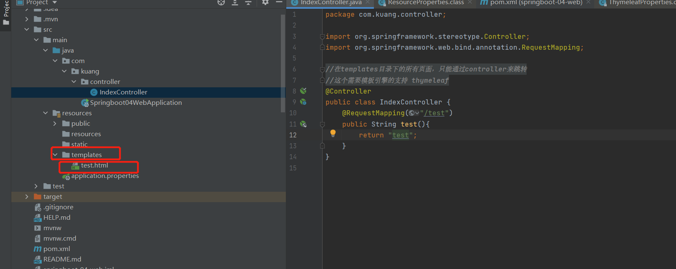Click the RequestMapping import name

click(550, 48)
